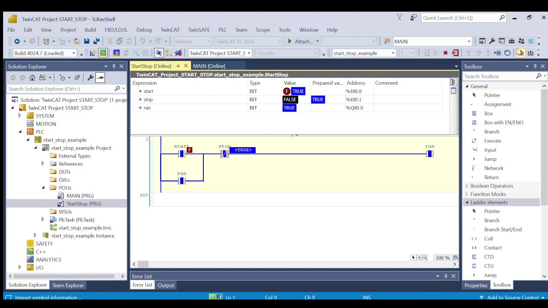Toggle auto-hide pin on Error List panel

(x=446, y=276)
